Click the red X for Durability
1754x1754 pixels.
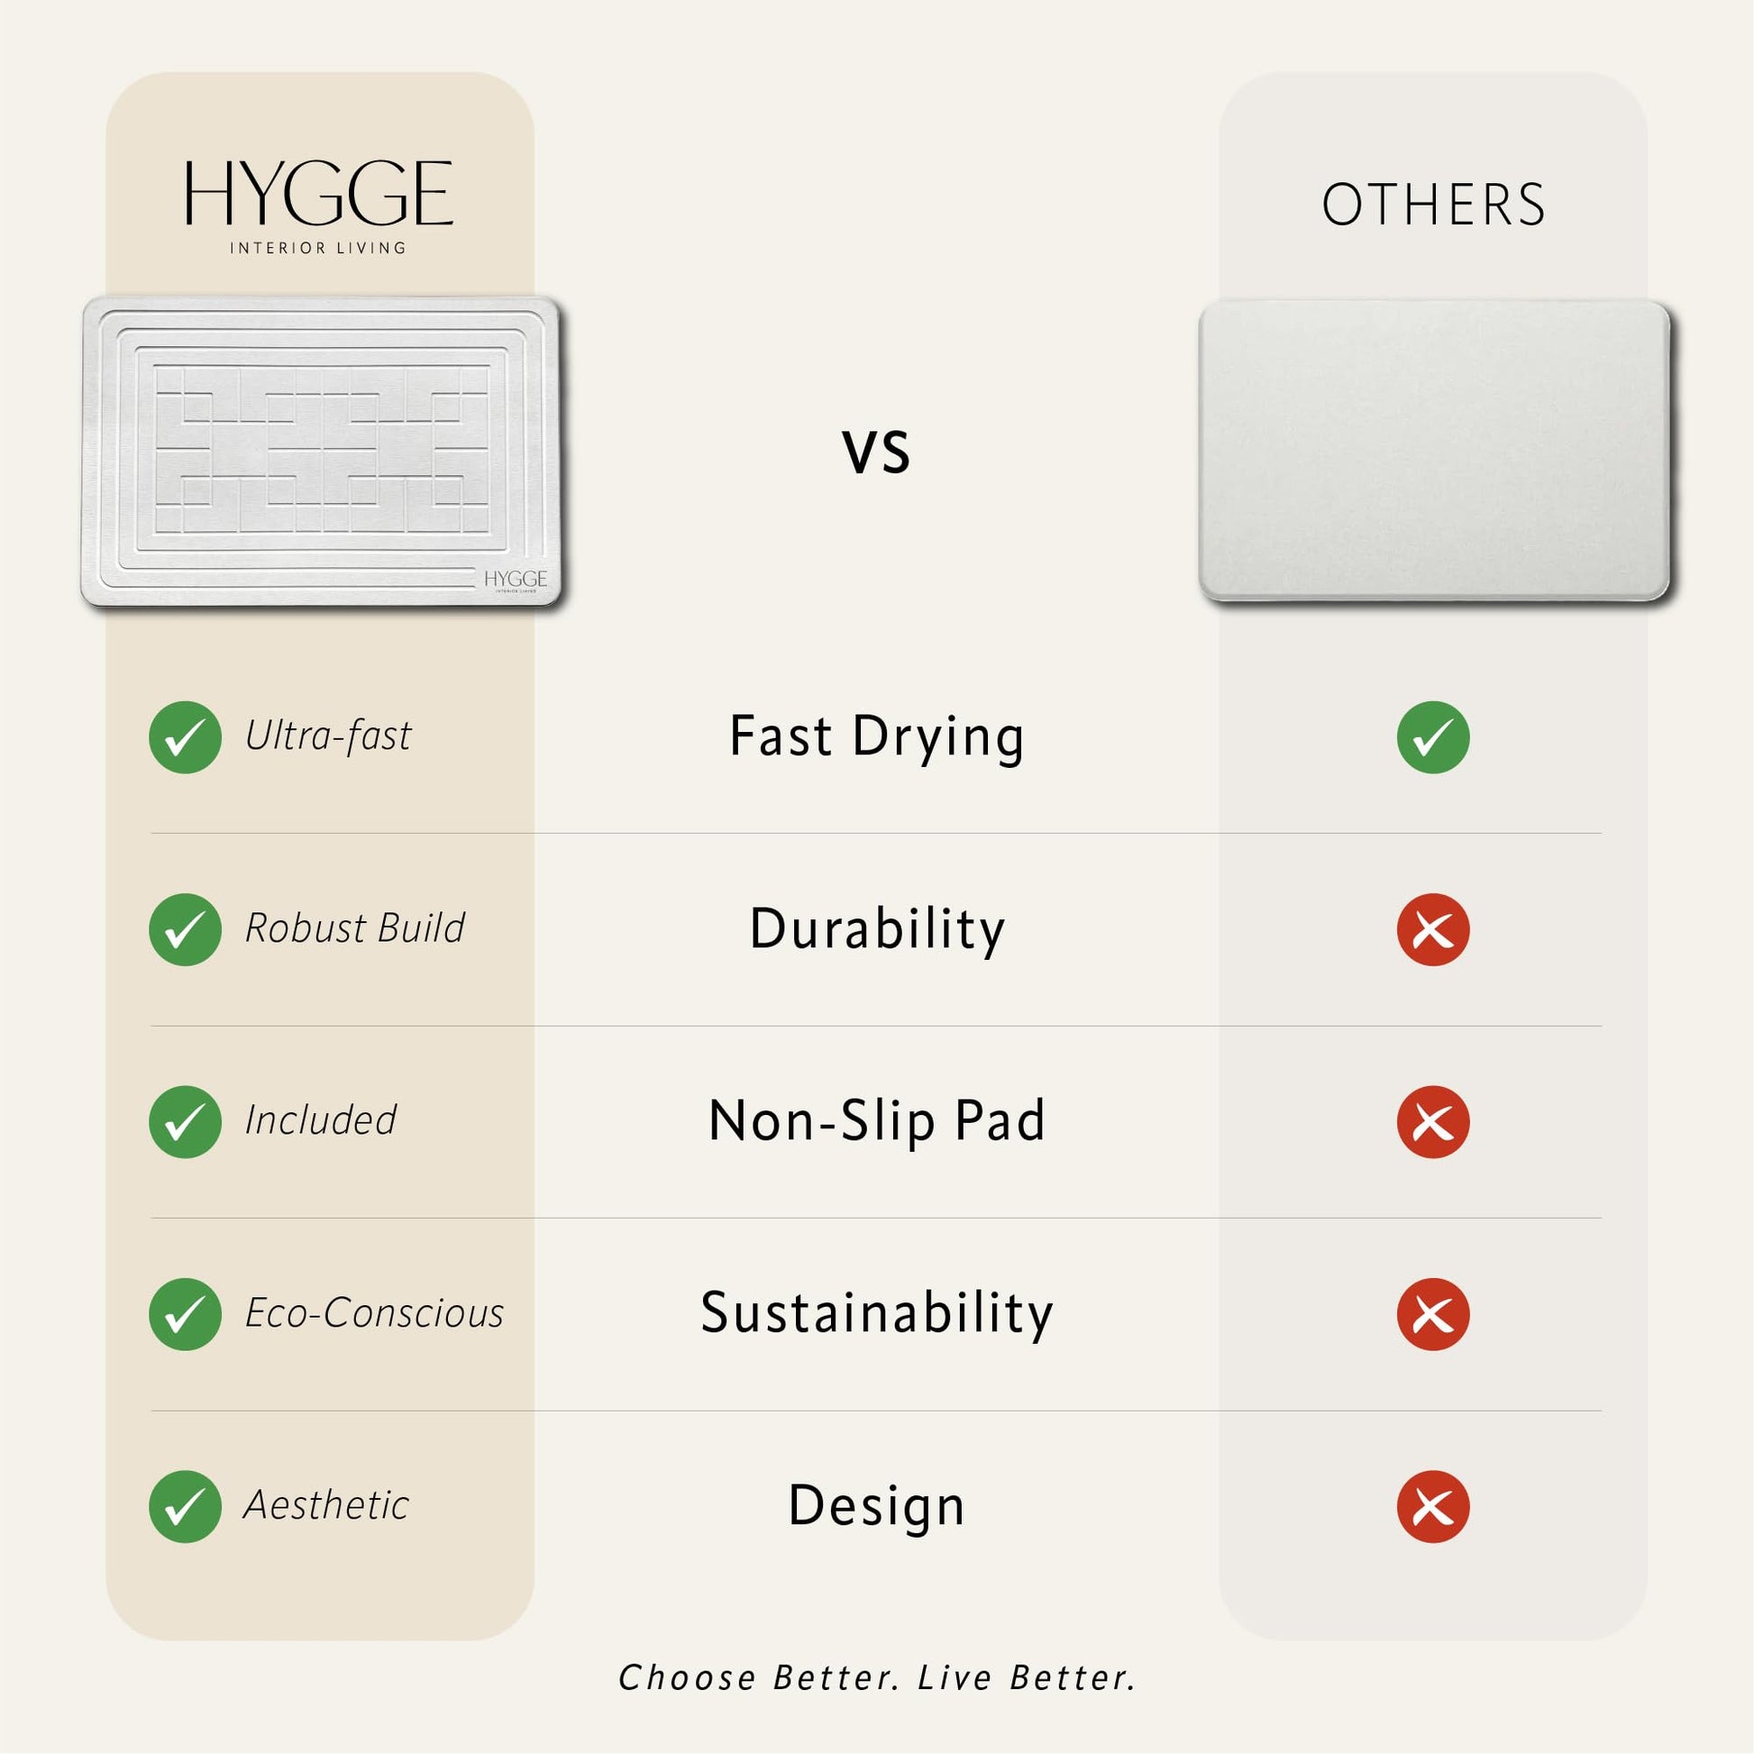point(1433,929)
